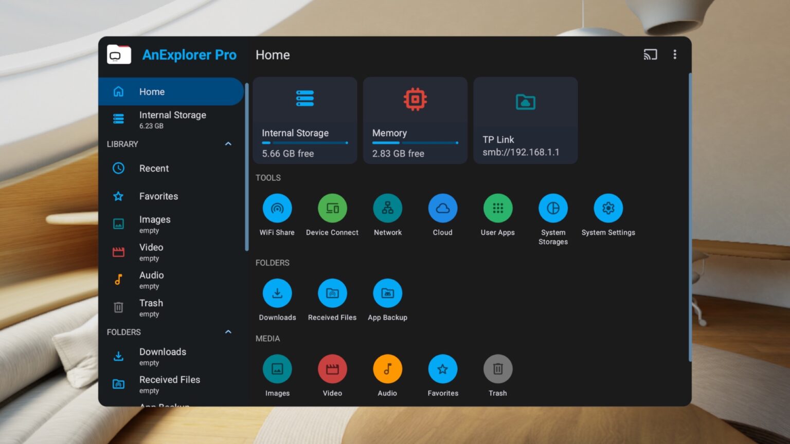Collapse the LIBRARY section
The width and height of the screenshot is (790, 444).
click(x=228, y=144)
